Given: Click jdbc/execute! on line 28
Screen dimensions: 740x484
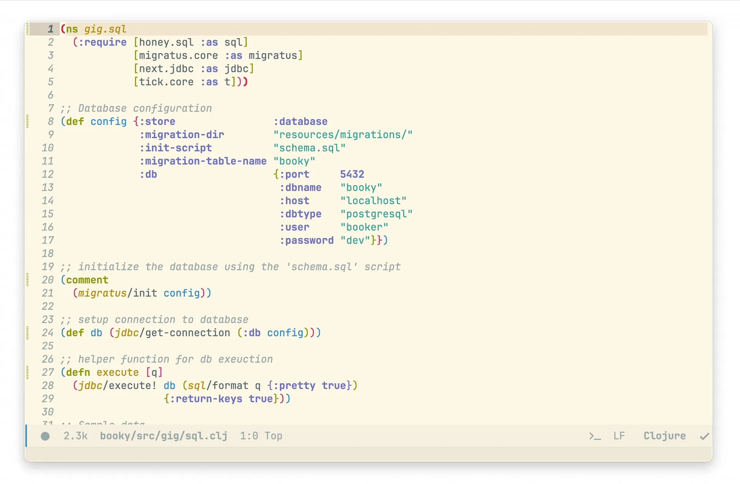Looking at the screenshot, I should [x=118, y=386].
